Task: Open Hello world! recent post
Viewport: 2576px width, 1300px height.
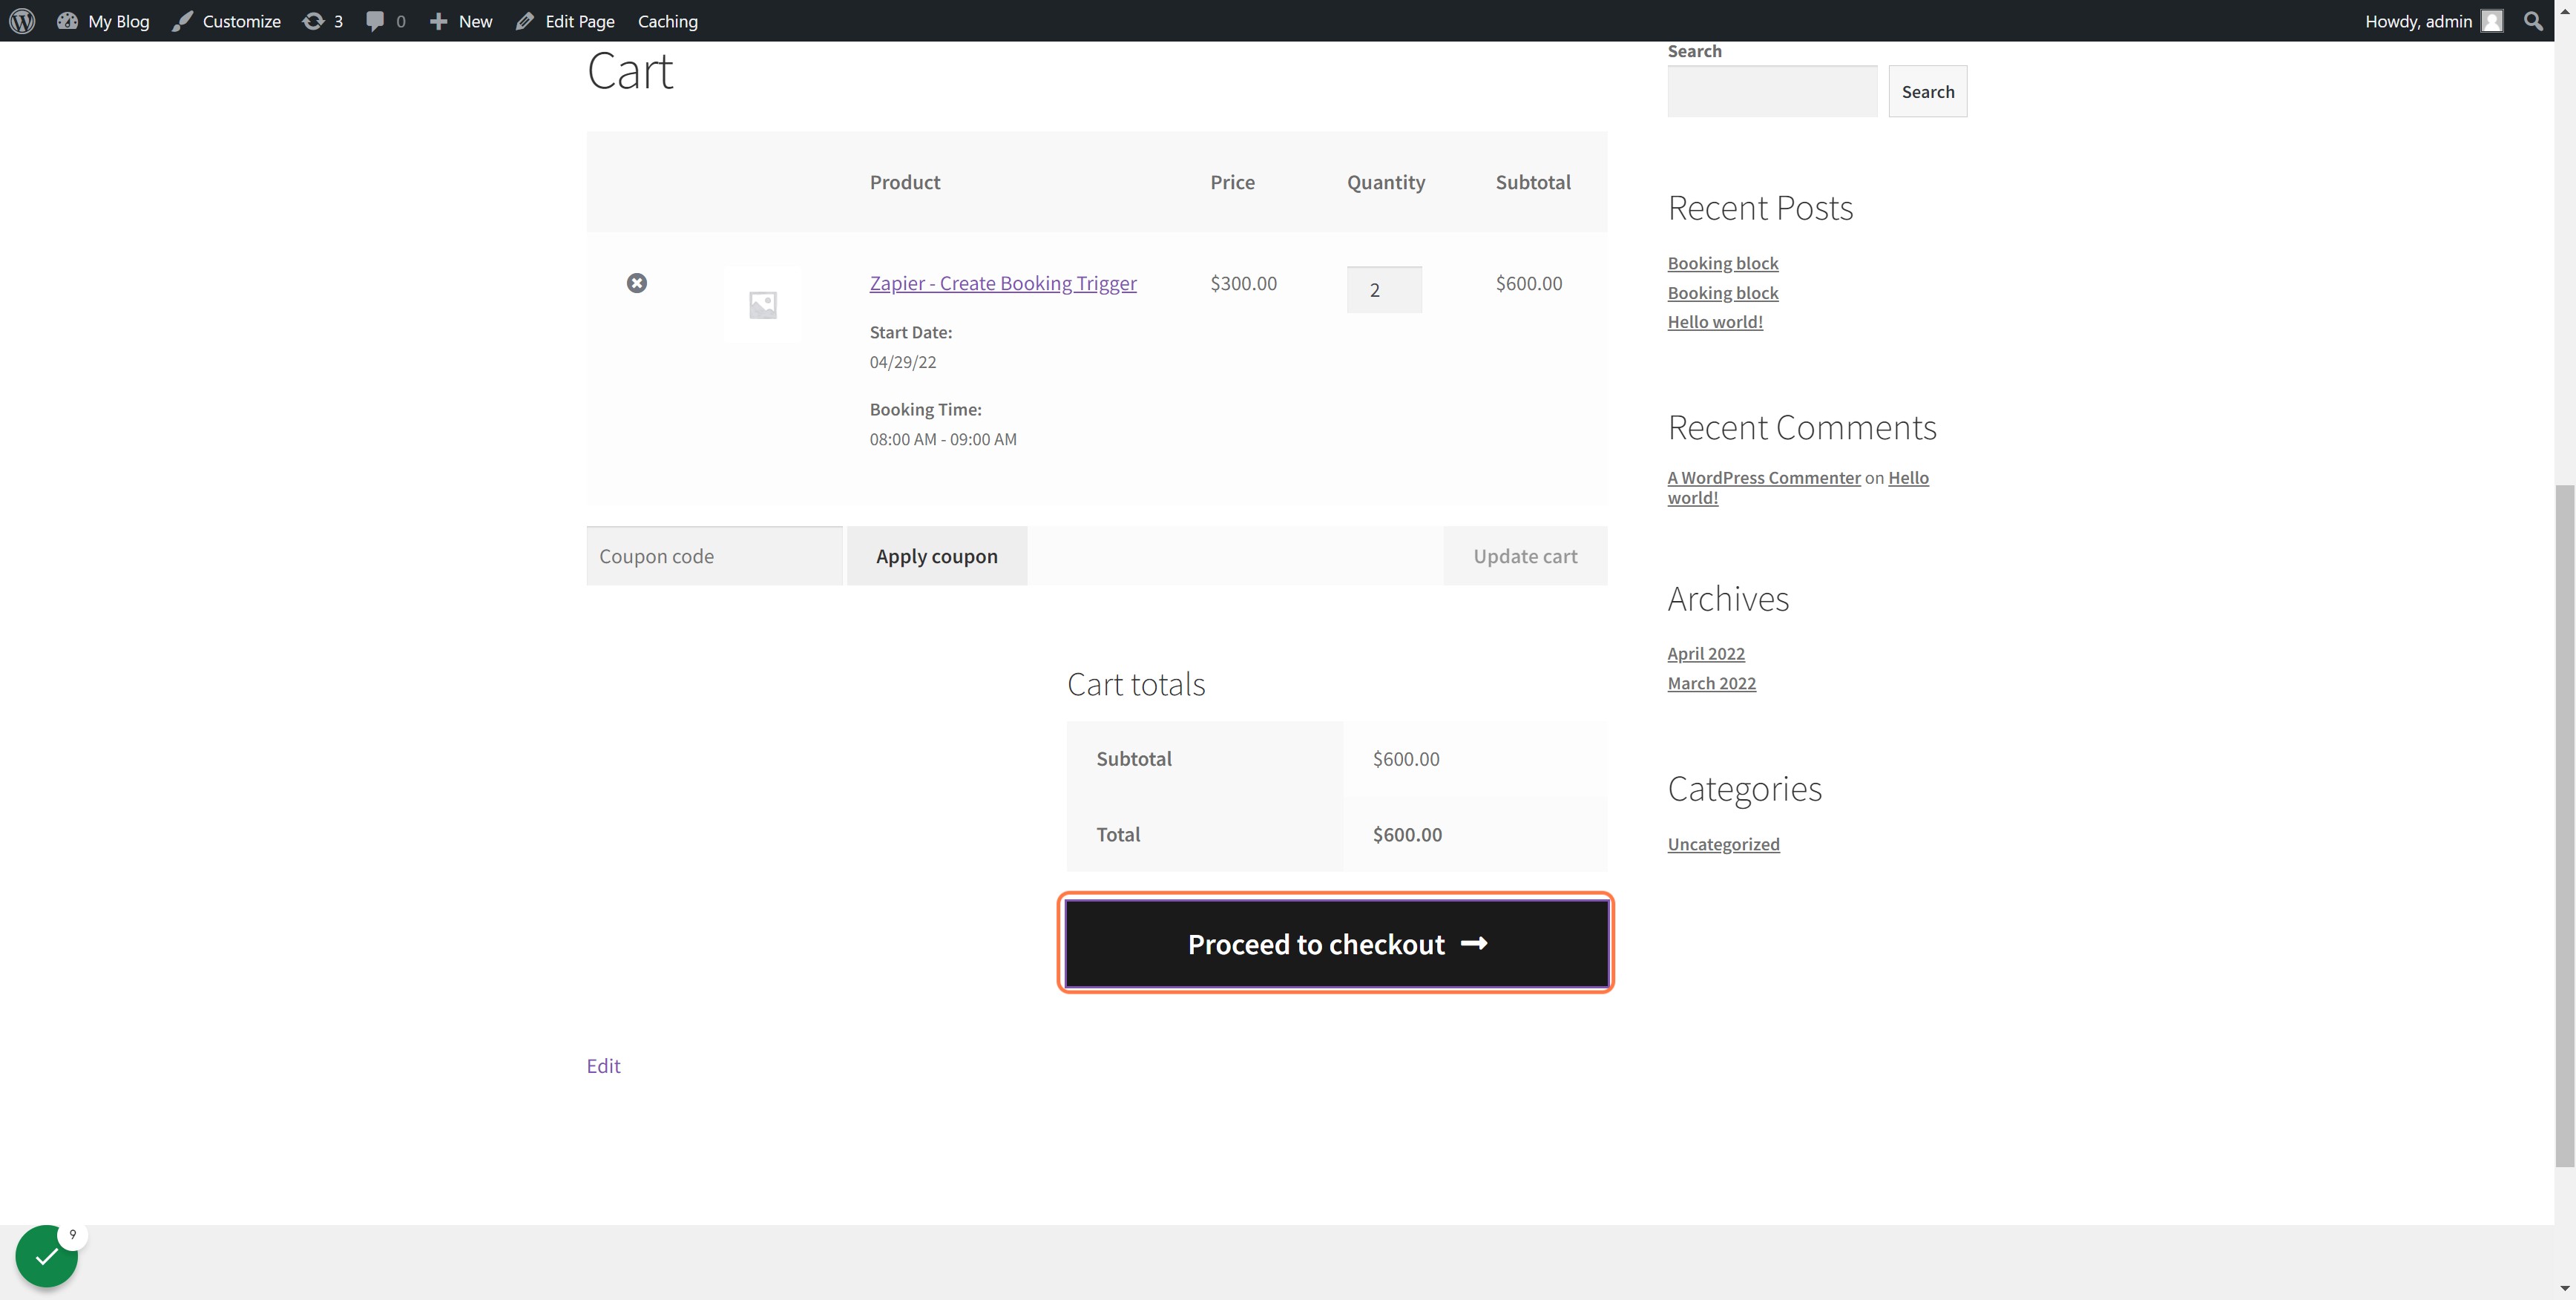Action: pos(1715,322)
